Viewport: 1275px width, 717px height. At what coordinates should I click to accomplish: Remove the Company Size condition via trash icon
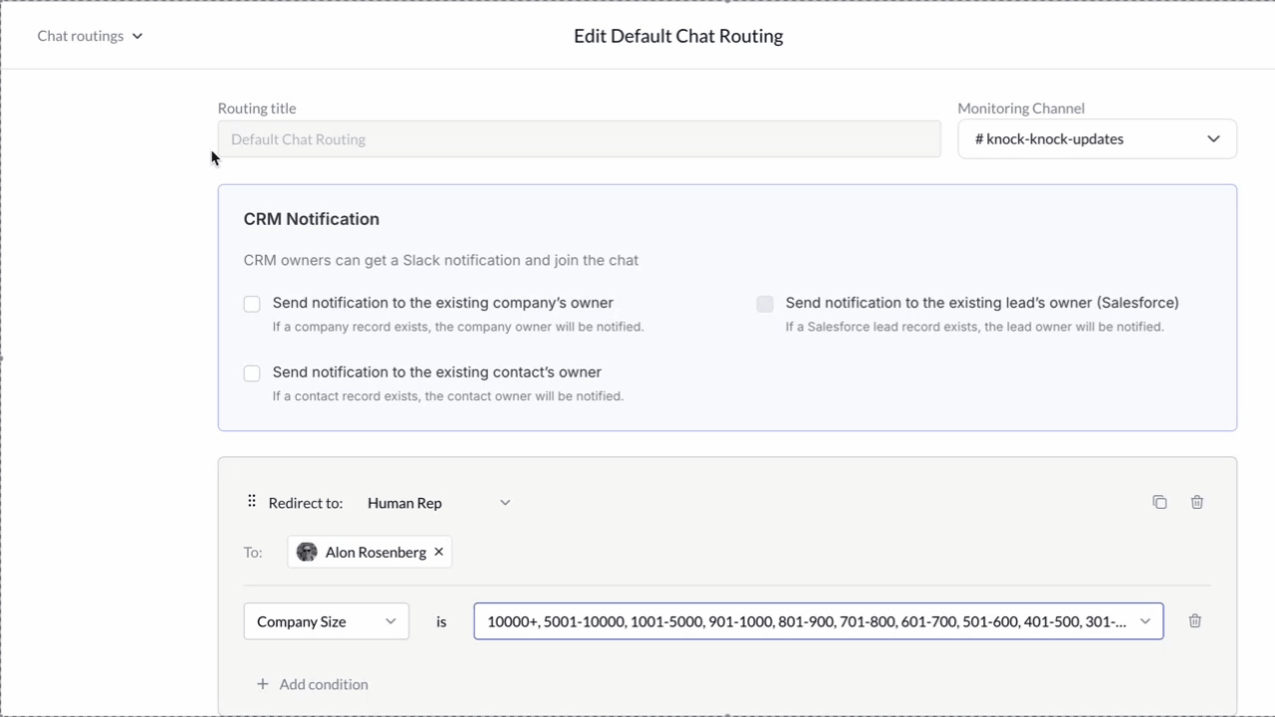1194,620
